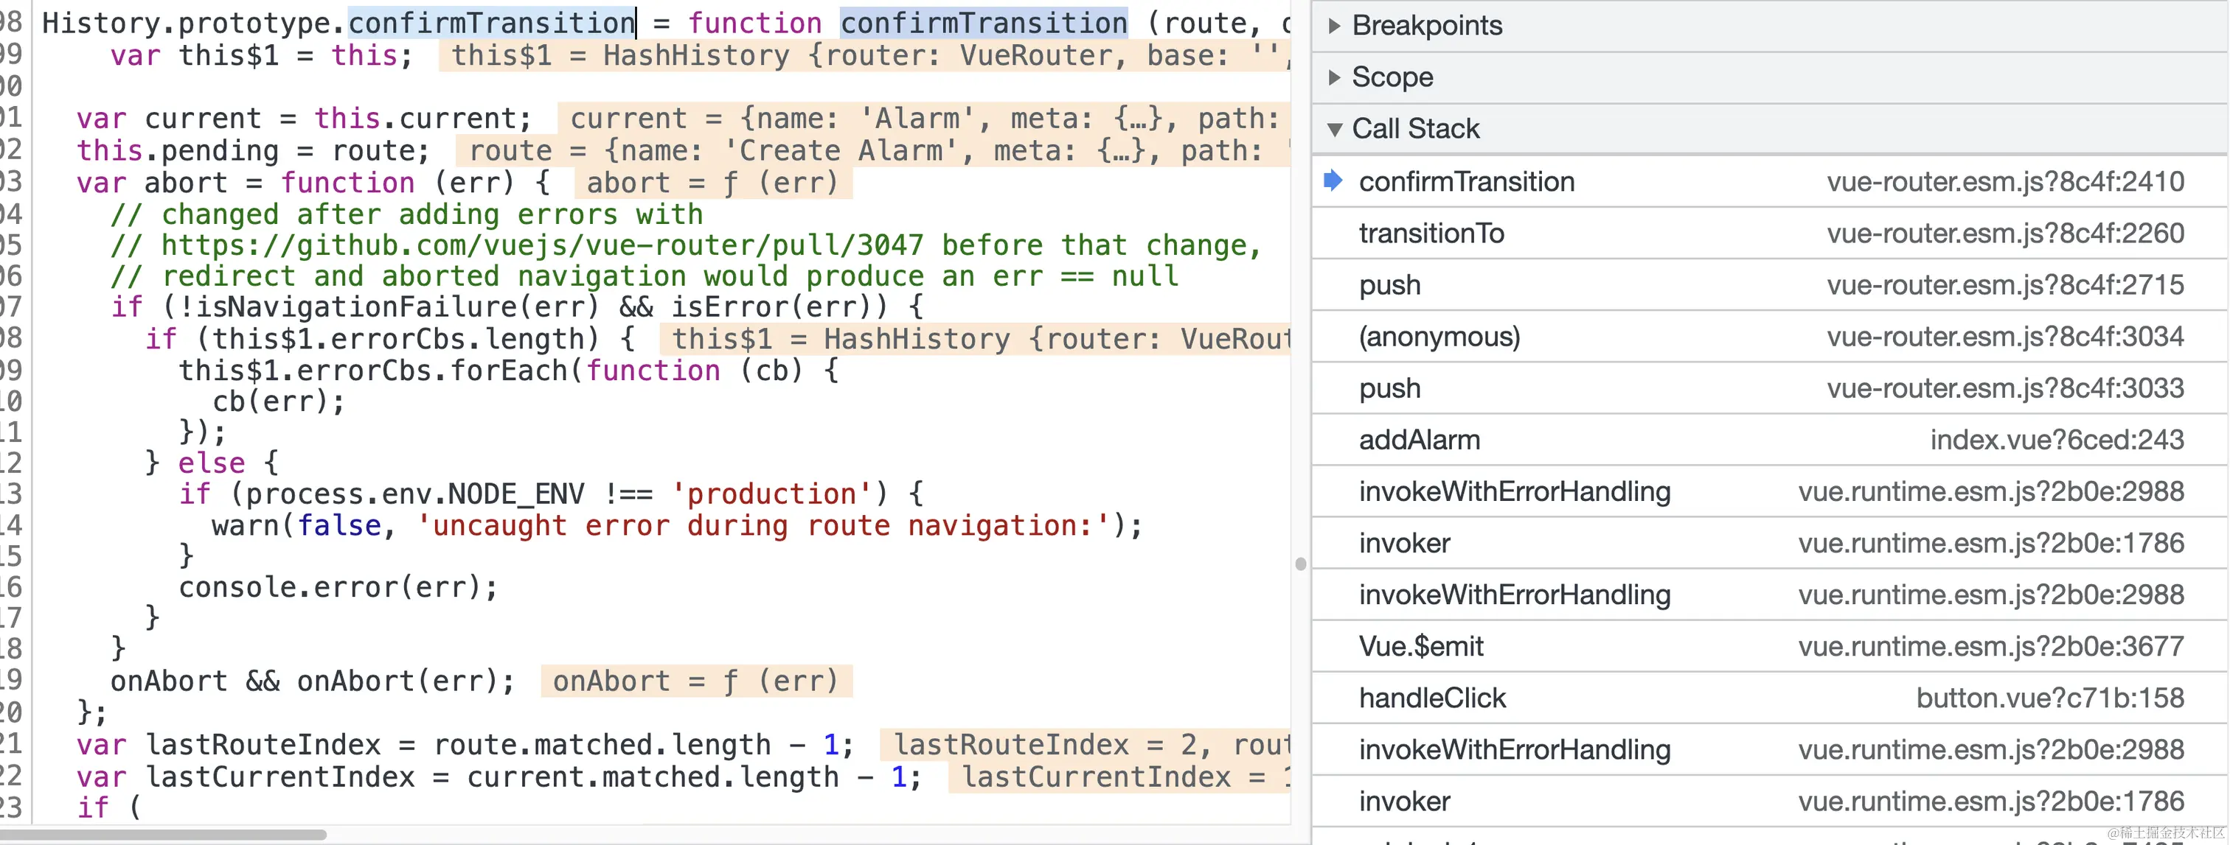Select the (anonymous) stack frame
Viewport: 2230px width, 845px height.
1439,337
